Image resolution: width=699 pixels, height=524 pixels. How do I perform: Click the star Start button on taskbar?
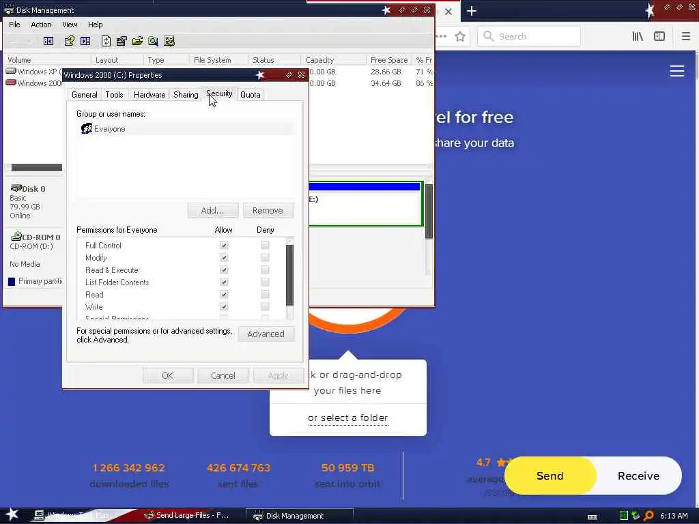(x=12, y=514)
